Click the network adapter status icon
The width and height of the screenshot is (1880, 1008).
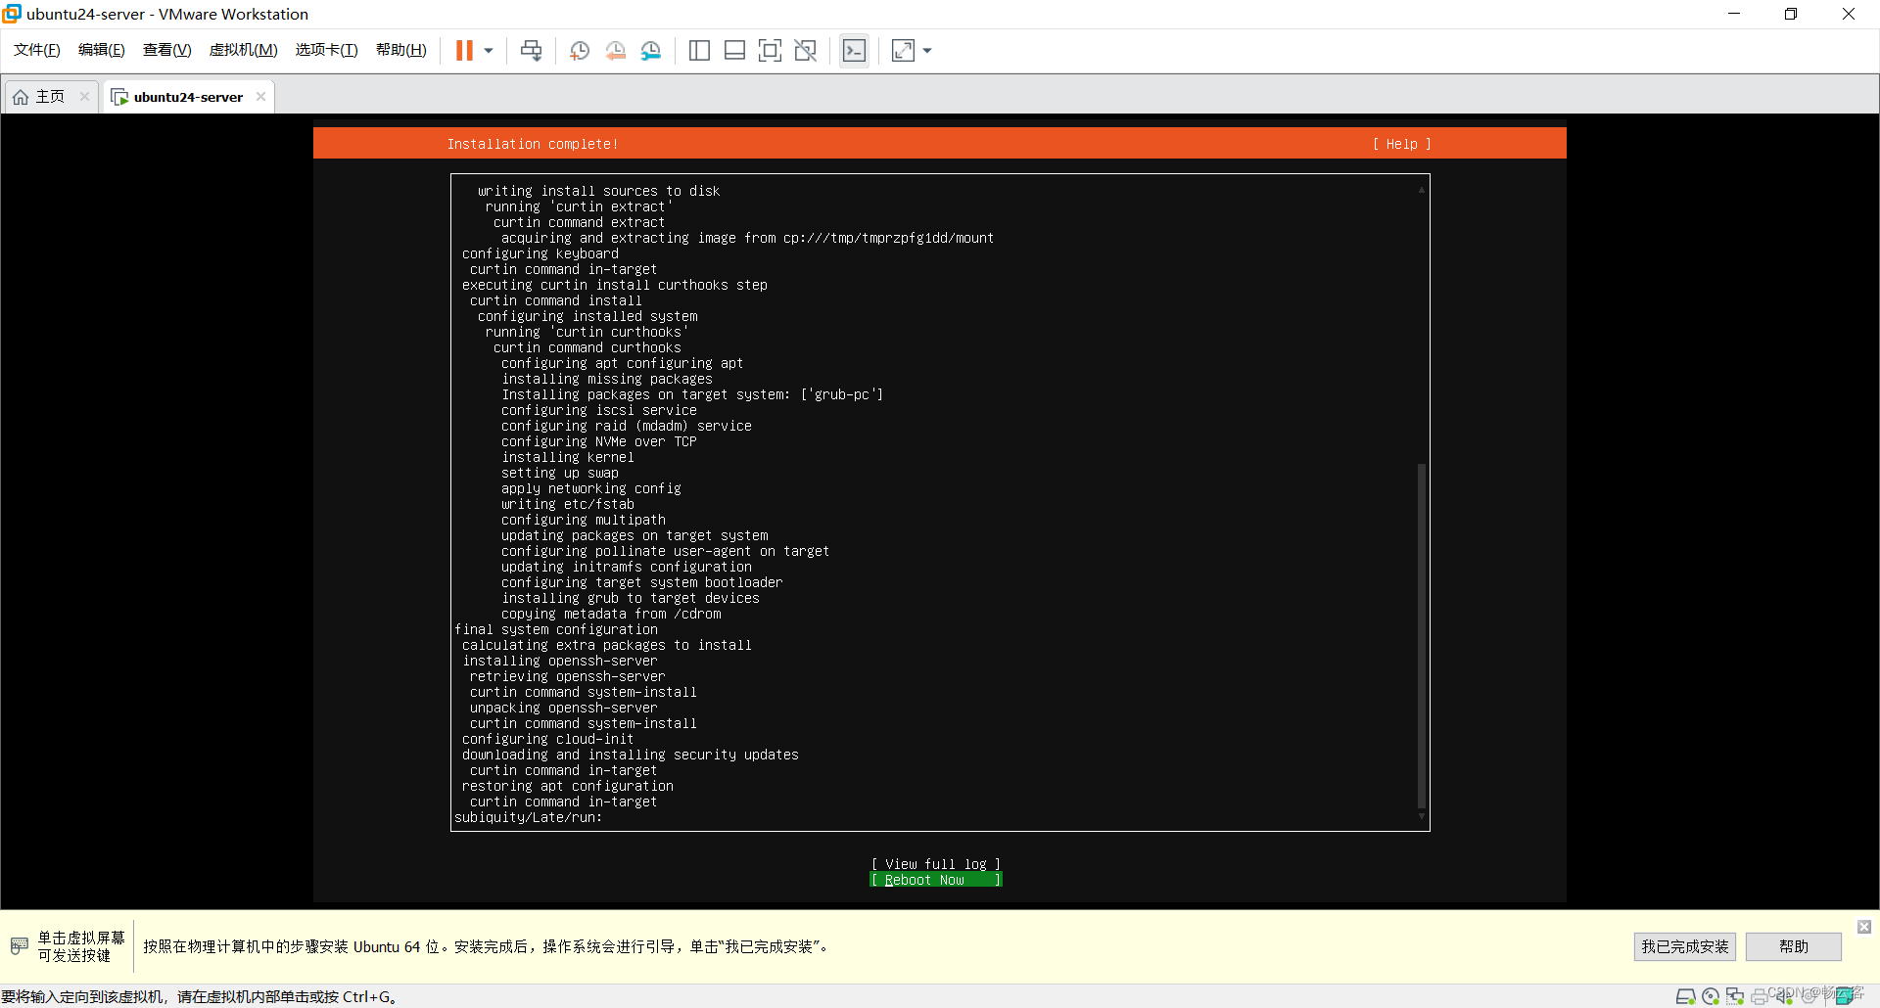[1735, 996]
